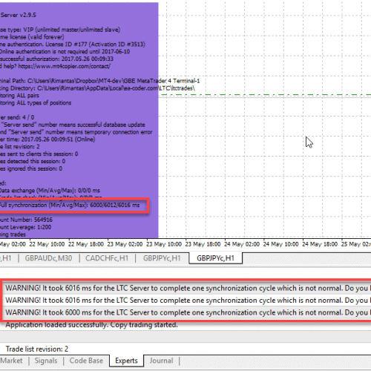Screen dimensions: 371x371
Task: Click the Full synchronization timing line
Action: click(x=70, y=205)
